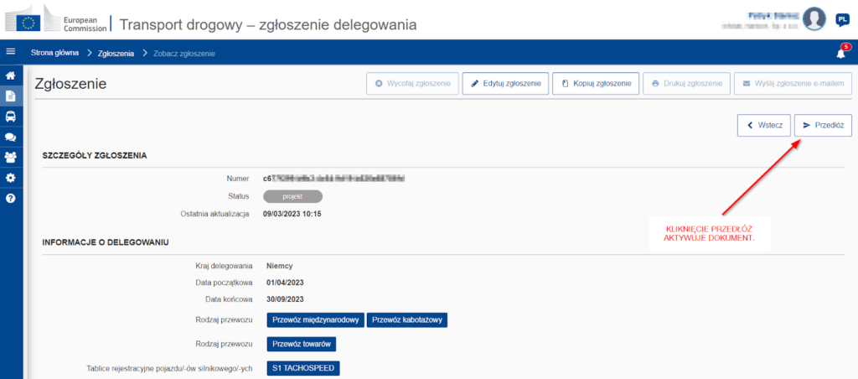This screenshot has width=858, height=379.
Task: Click the Data początkowa label
Action: pos(224,283)
